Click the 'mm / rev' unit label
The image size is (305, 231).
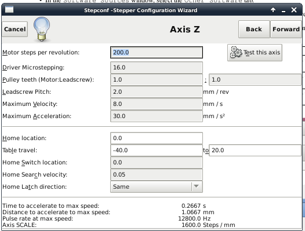216,91
